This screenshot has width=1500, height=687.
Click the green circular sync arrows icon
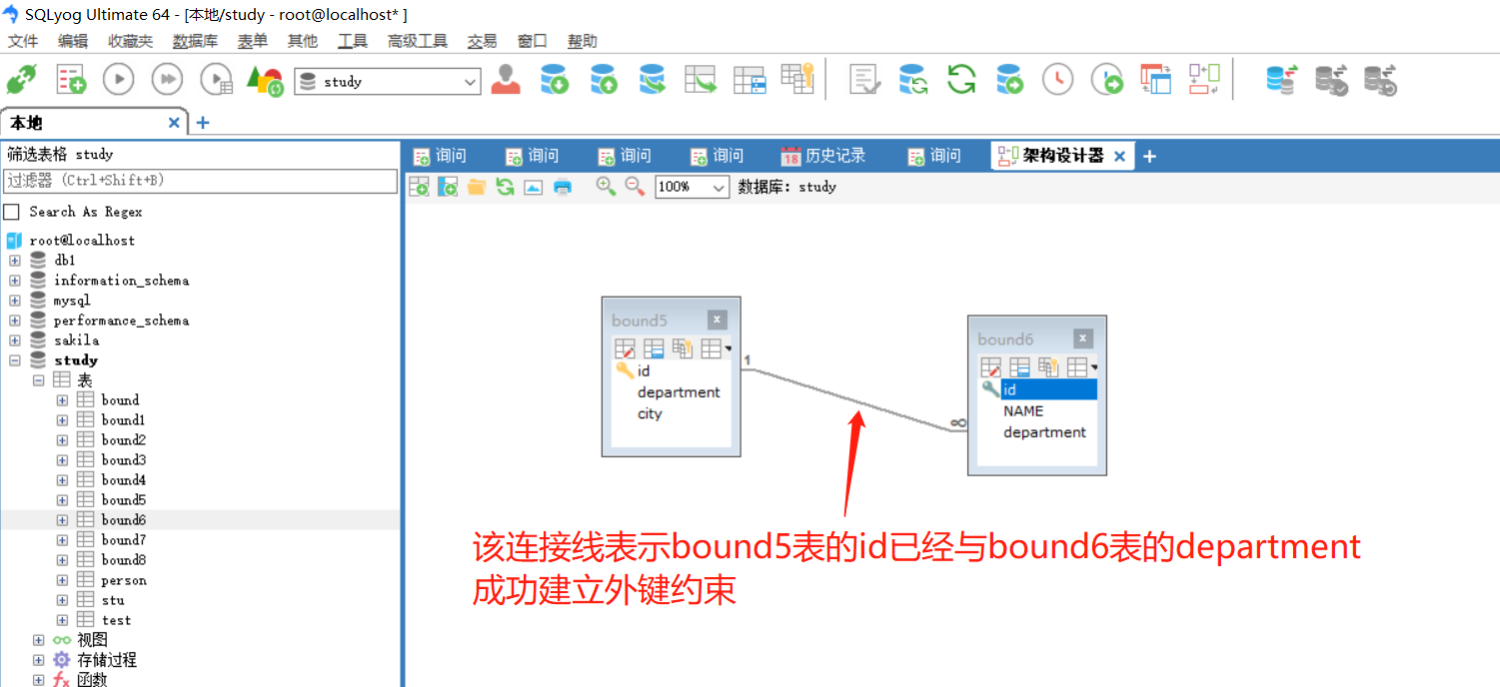[961, 79]
